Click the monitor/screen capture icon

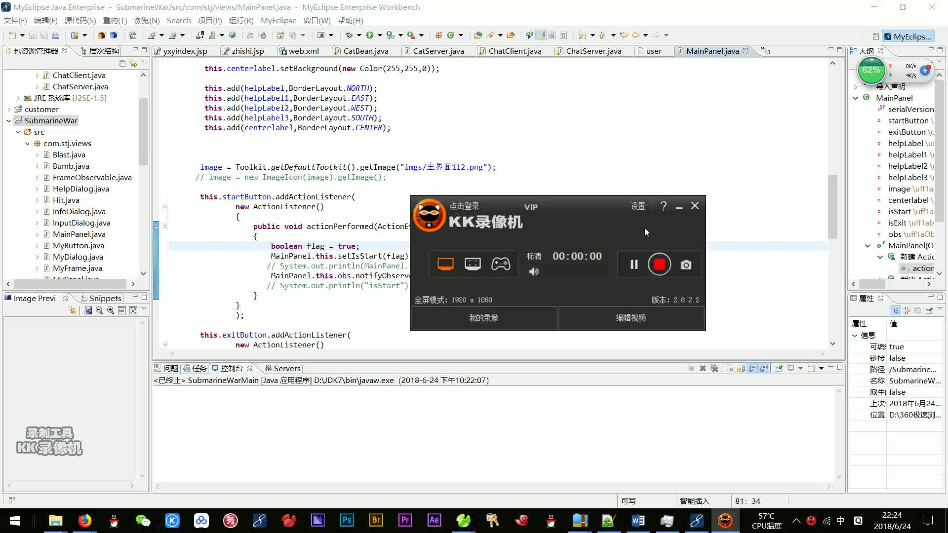[445, 264]
